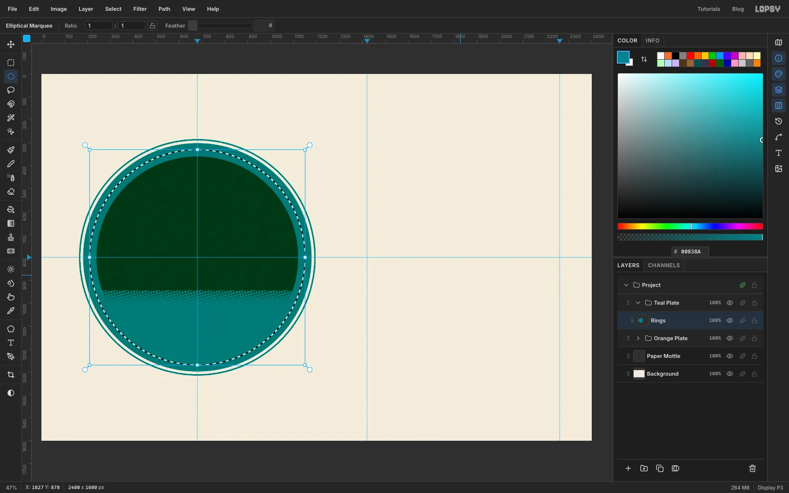Hide the Rings layer

click(730, 320)
